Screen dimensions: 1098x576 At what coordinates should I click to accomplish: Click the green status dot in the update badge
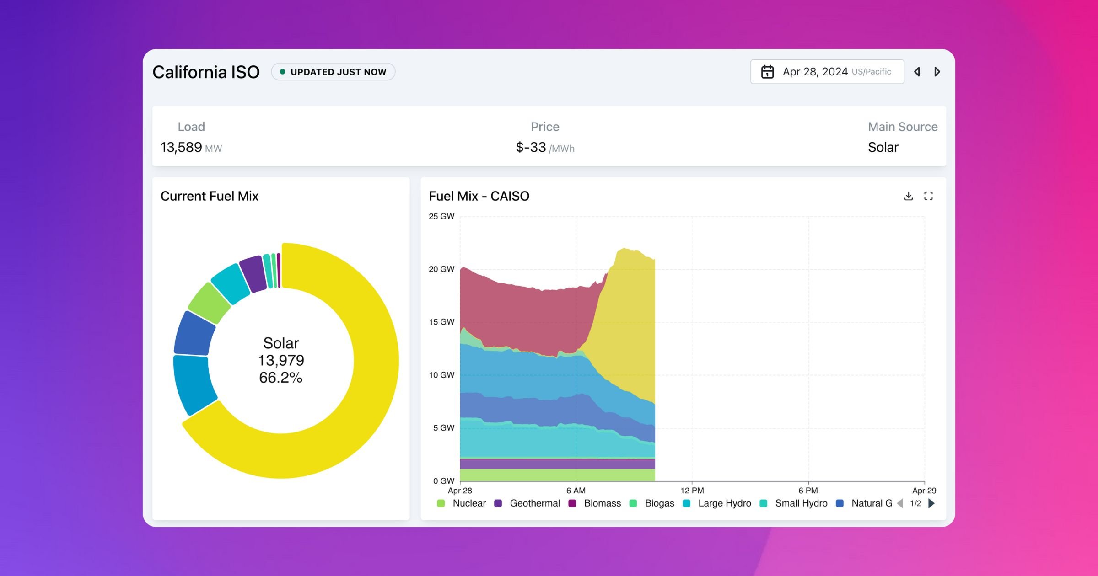[x=282, y=71]
